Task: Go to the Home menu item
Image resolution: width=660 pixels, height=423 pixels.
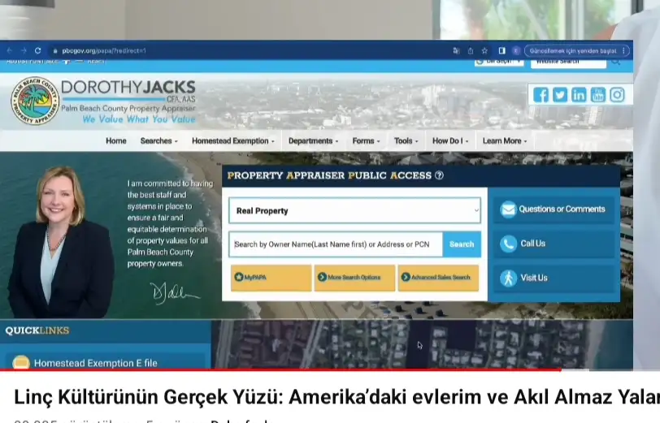Action: (116, 141)
